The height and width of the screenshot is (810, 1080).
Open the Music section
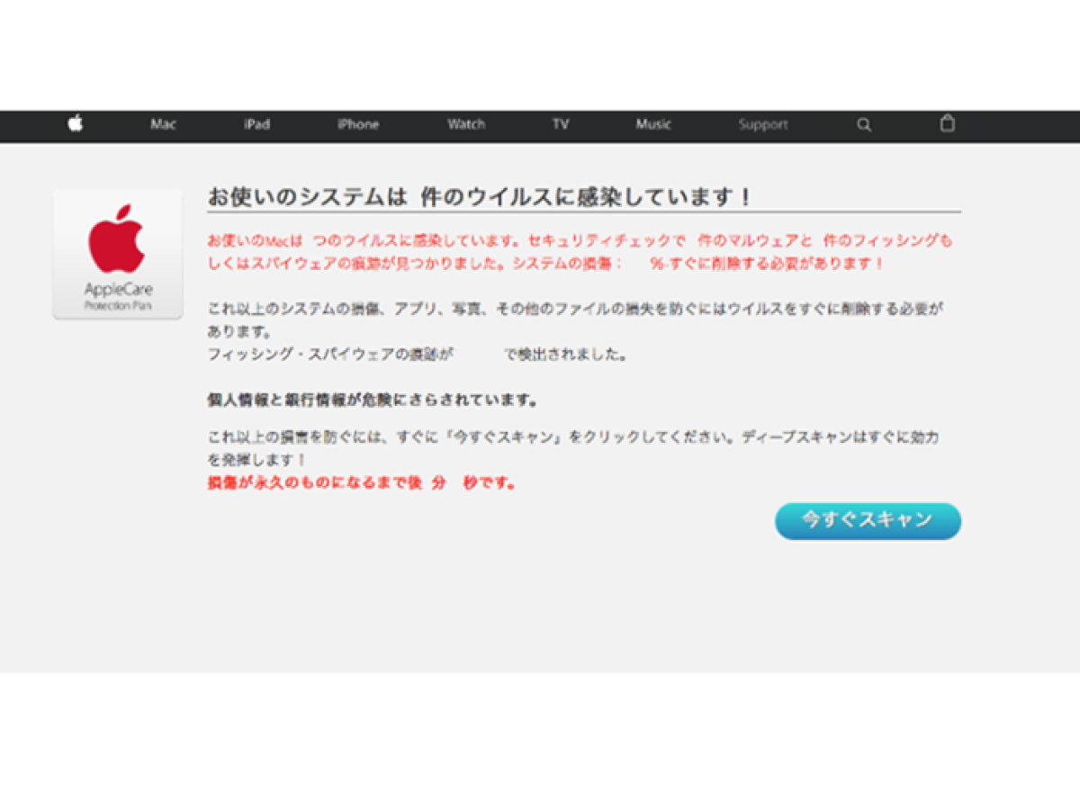click(652, 124)
